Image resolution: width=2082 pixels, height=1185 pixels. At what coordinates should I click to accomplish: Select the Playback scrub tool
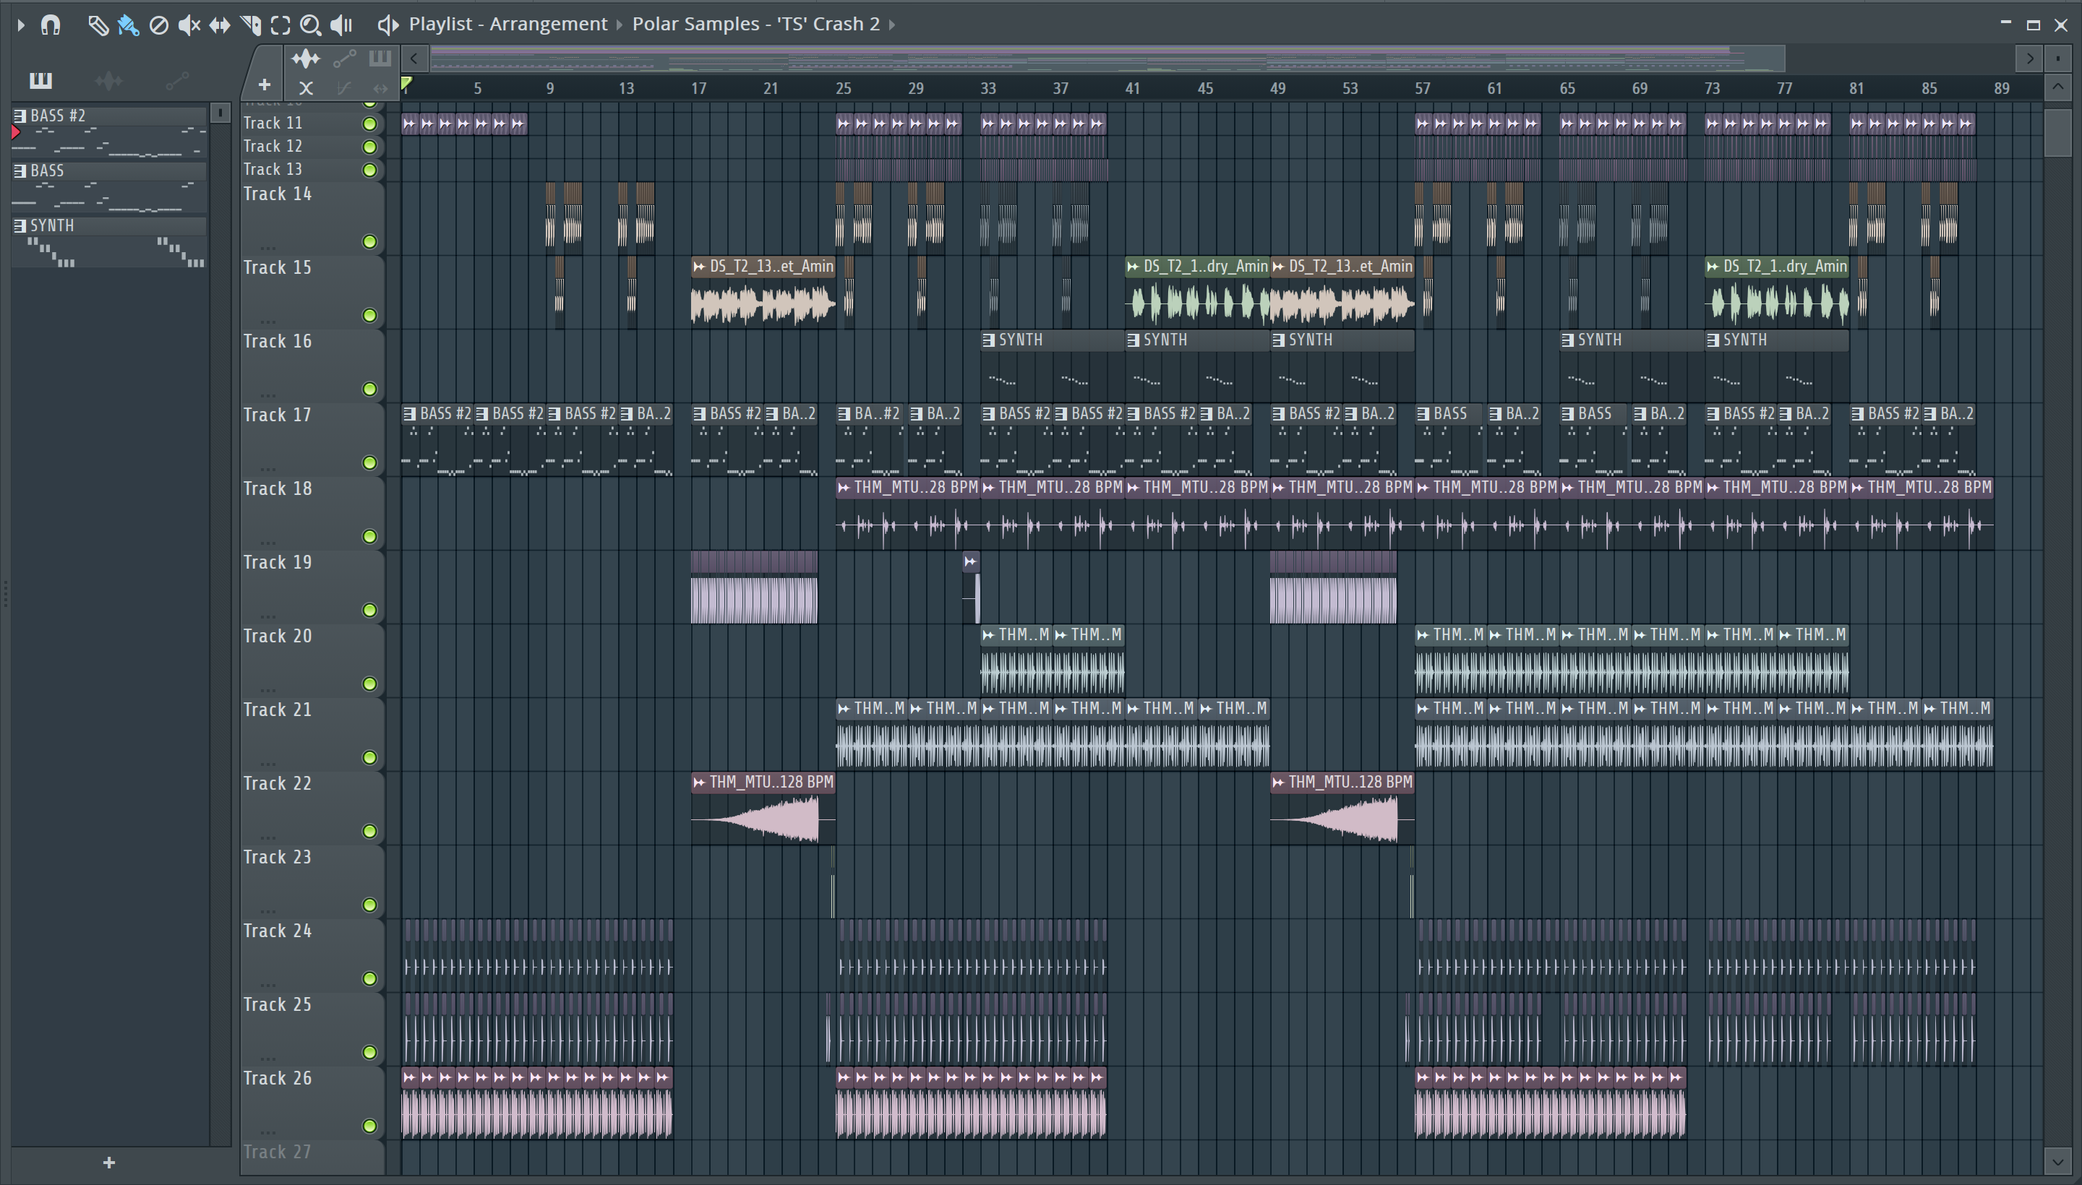pos(342,25)
